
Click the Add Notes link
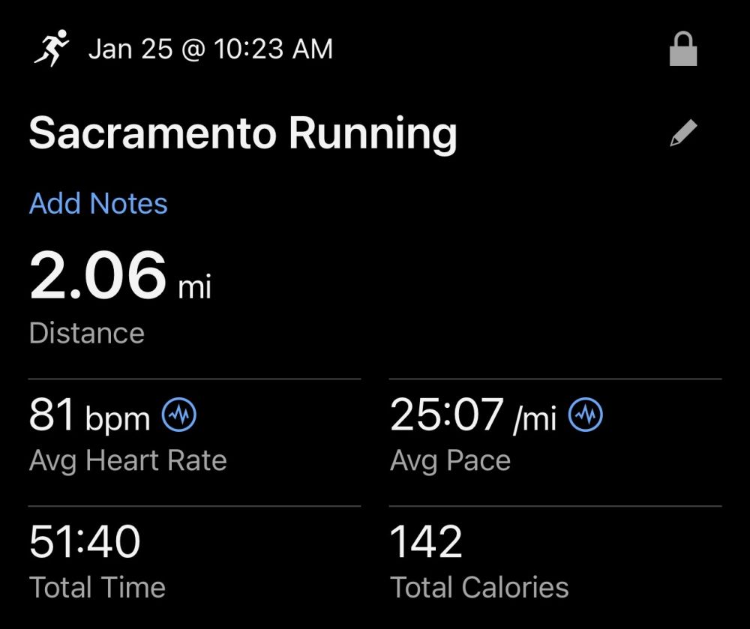coord(98,204)
